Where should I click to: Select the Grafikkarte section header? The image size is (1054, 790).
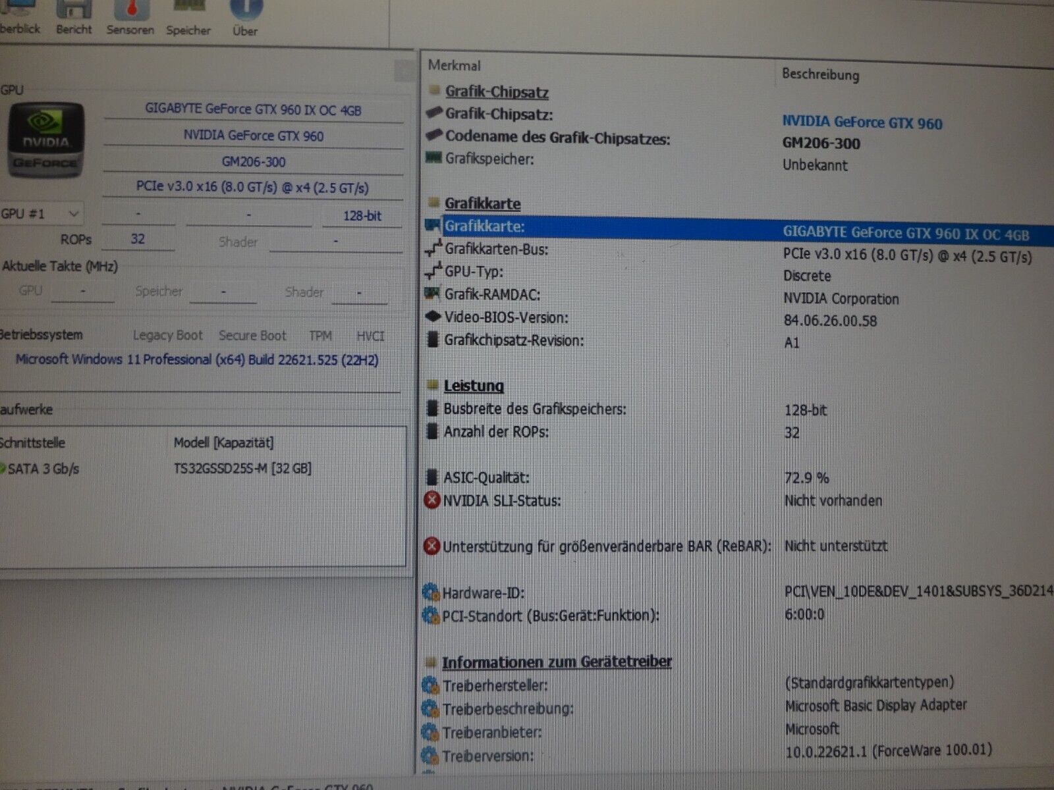click(482, 203)
